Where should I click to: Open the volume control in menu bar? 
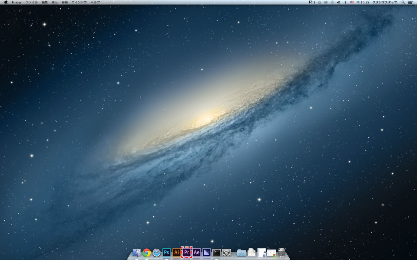tap(338, 2)
